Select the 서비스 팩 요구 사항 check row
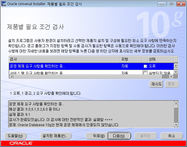The width and height of the screenshot is (187, 147). coord(91,72)
